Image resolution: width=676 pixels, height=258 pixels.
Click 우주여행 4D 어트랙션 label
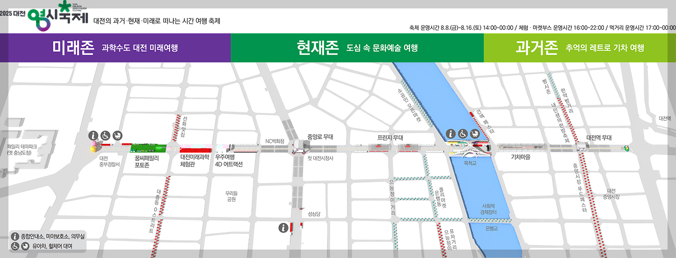click(228, 162)
